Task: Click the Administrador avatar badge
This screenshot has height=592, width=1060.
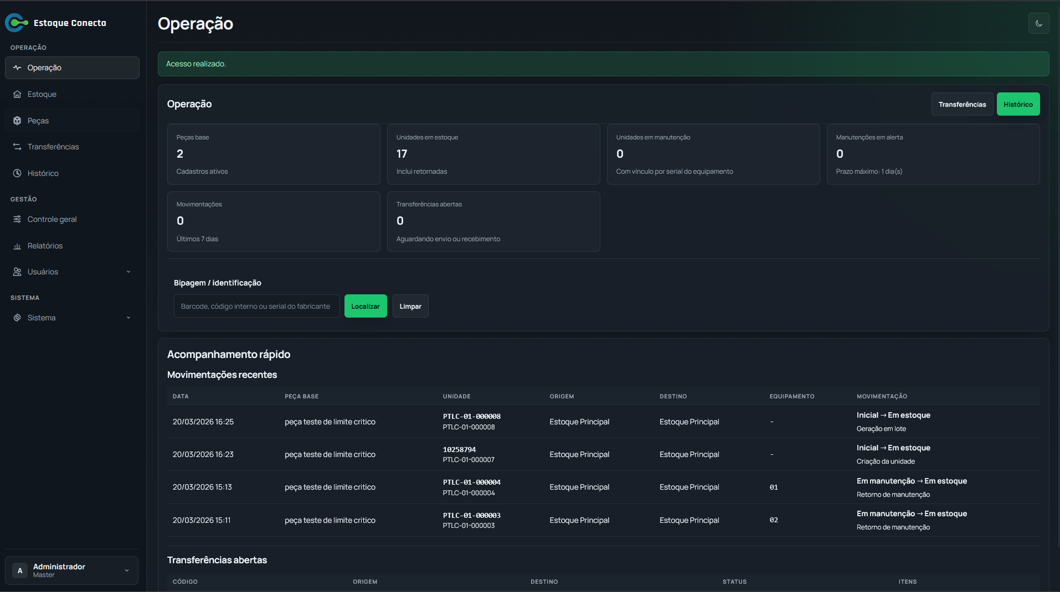Action: pos(20,570)
